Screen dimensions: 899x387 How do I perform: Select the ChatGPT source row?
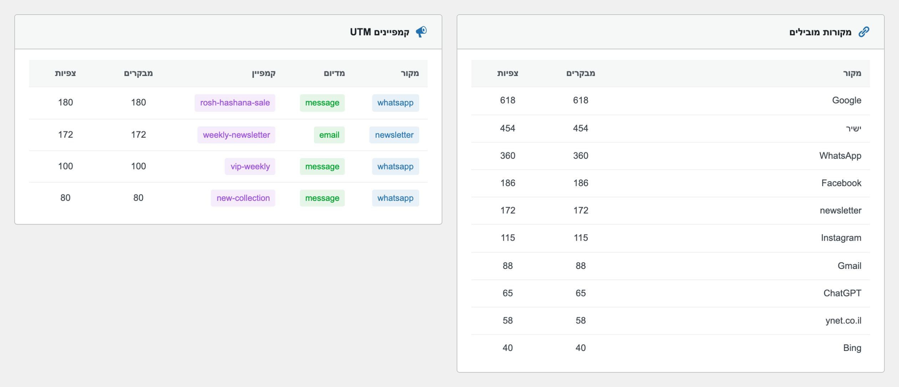670,294
